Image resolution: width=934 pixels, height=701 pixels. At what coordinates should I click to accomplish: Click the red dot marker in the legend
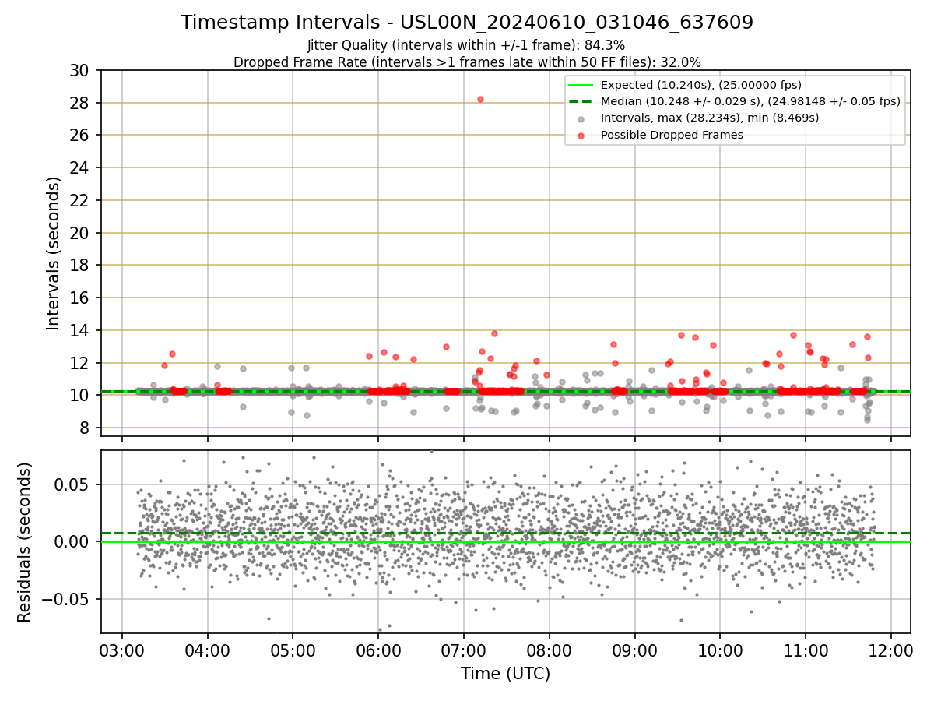pos(581,135)
